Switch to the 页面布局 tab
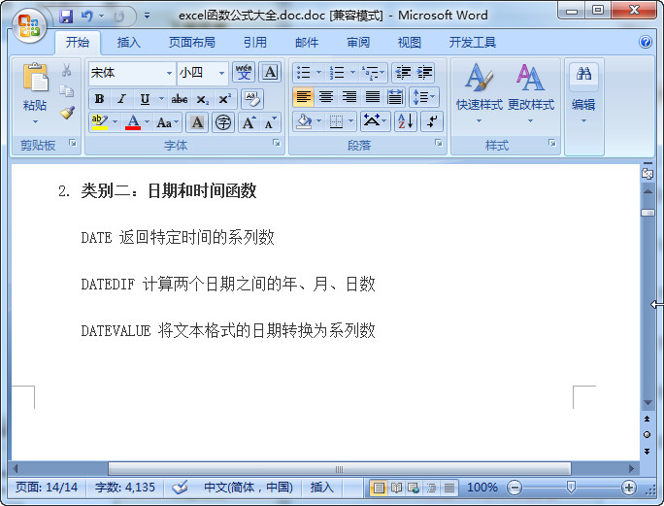 [x=192, y=42]
